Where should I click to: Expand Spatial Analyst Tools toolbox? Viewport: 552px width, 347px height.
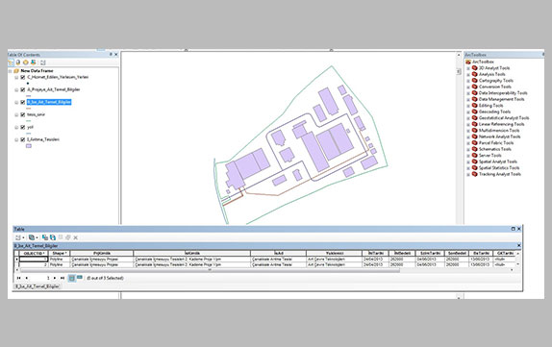[x=468, y=161]
